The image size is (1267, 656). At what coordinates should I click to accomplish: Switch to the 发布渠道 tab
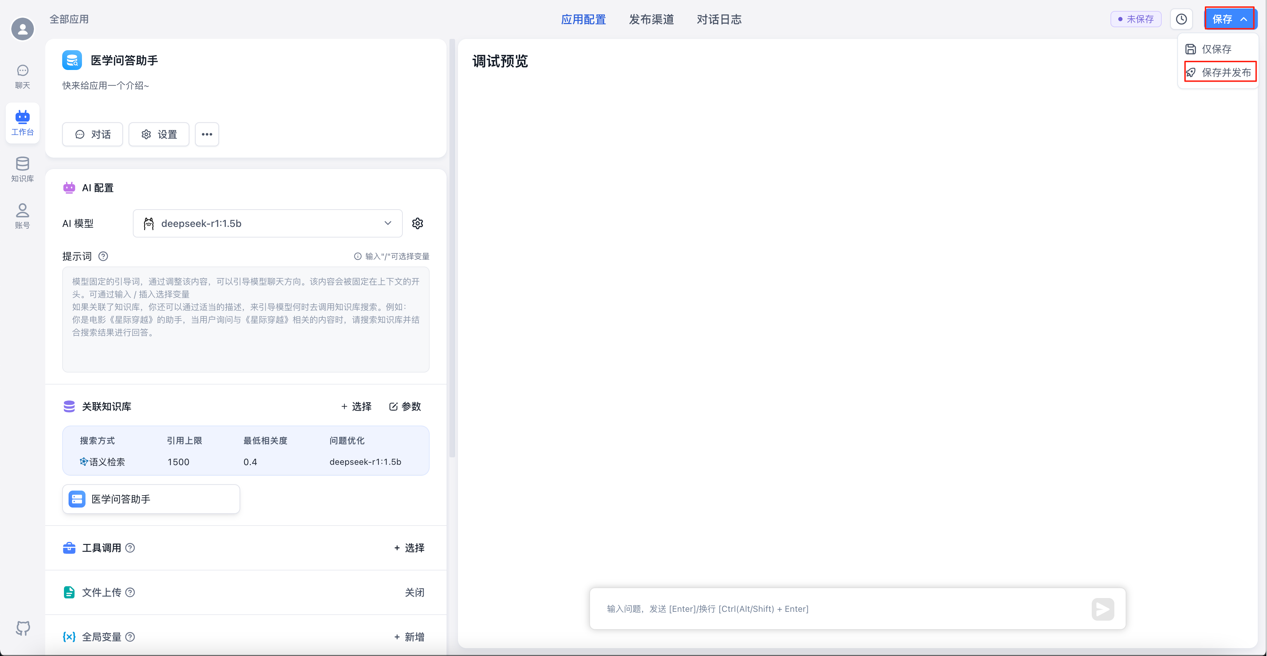(x=651, y=20)
